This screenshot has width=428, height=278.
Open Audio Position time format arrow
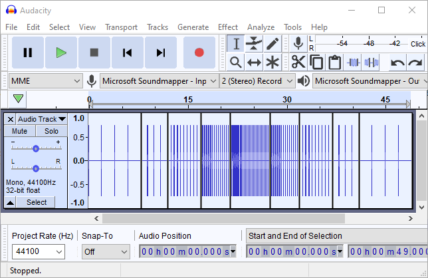pyautogui.click(x=233, y=251)
